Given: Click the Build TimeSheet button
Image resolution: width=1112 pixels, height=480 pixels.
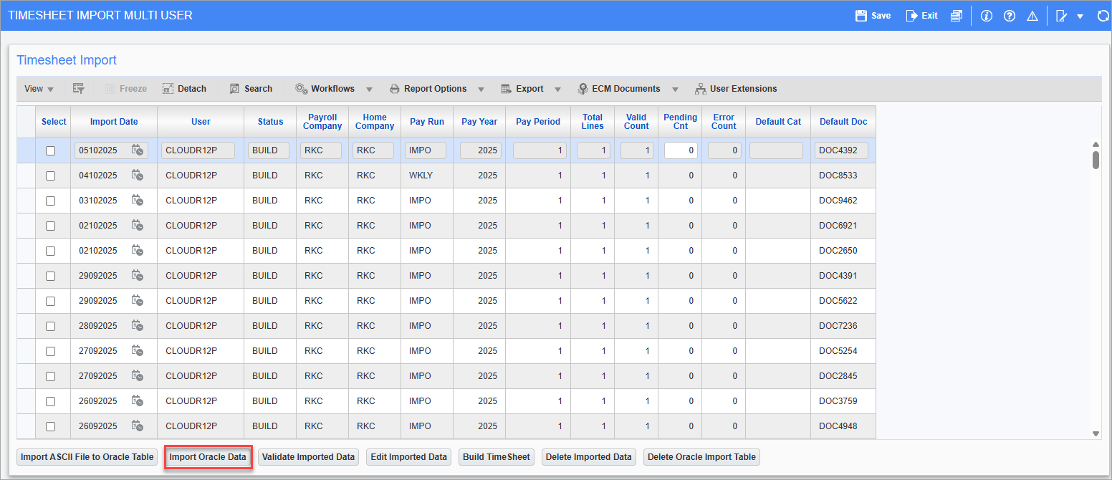Looking at the screenshot, I should 496,456.
